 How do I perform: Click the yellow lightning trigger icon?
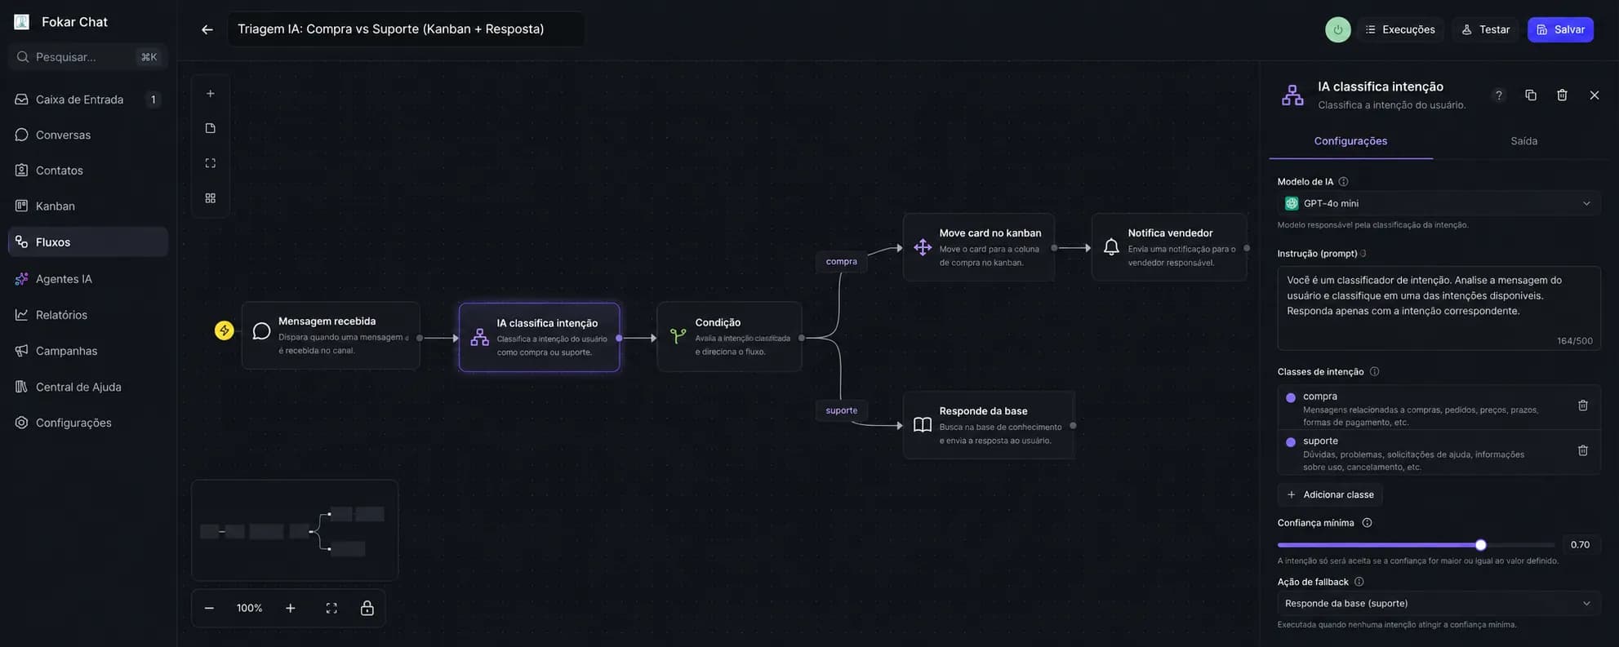(x=224, y=330)
